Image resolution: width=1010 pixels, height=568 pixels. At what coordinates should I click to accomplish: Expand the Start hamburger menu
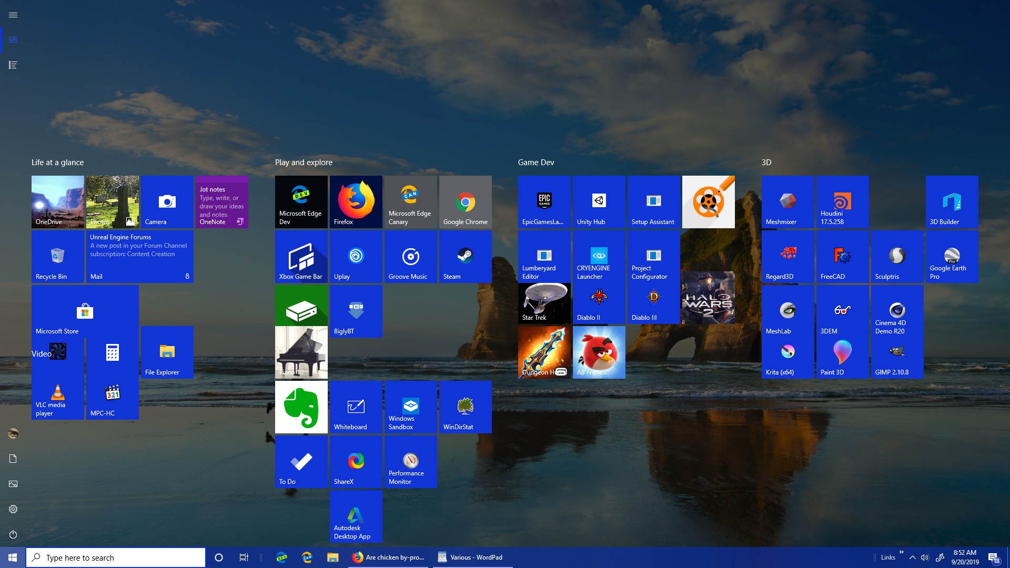tap(13, 15)
